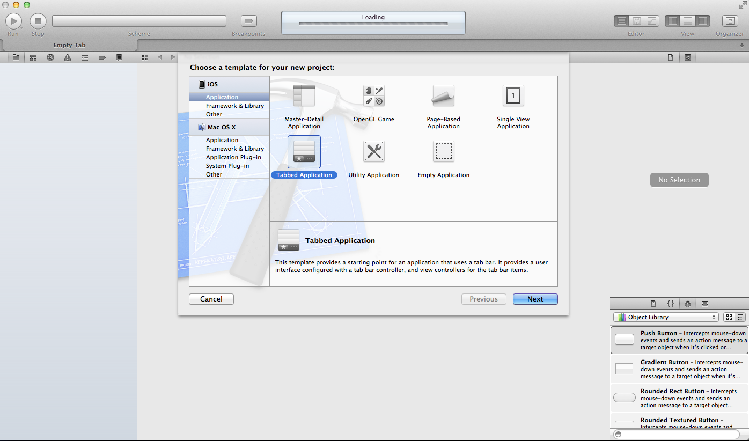Open the Organizer window

(730, 21)
